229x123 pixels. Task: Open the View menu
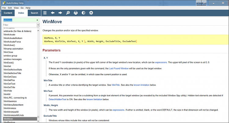pyautogui.click(x=16, y=8)
